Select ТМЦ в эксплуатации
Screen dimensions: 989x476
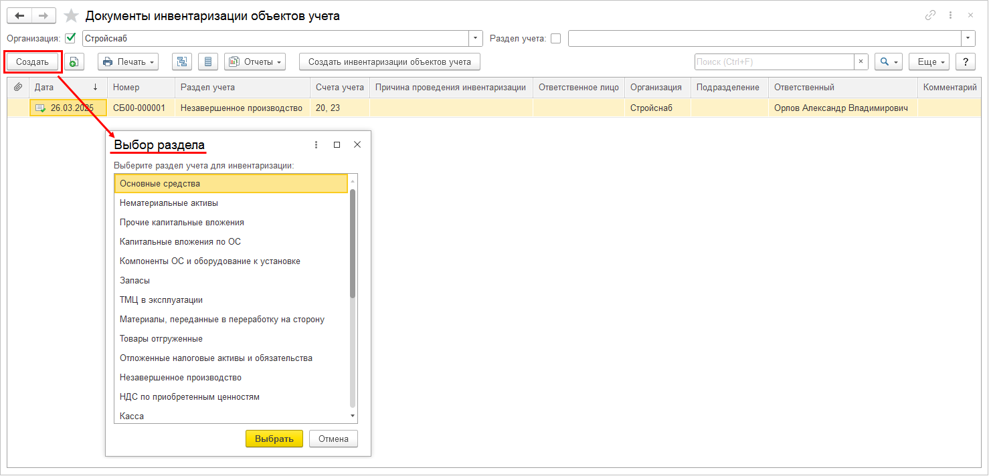[231, 300]
